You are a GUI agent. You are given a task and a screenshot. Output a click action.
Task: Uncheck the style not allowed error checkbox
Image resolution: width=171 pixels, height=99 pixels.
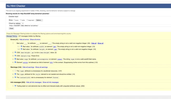tap(15, 62)
